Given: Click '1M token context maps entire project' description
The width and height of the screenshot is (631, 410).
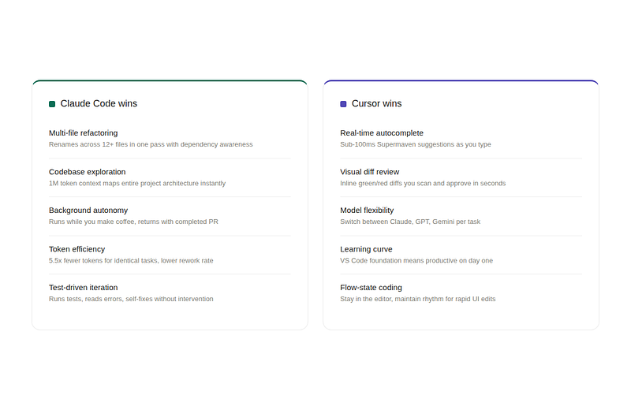Looking at the screenshot, I should click(x=137, y=184).
